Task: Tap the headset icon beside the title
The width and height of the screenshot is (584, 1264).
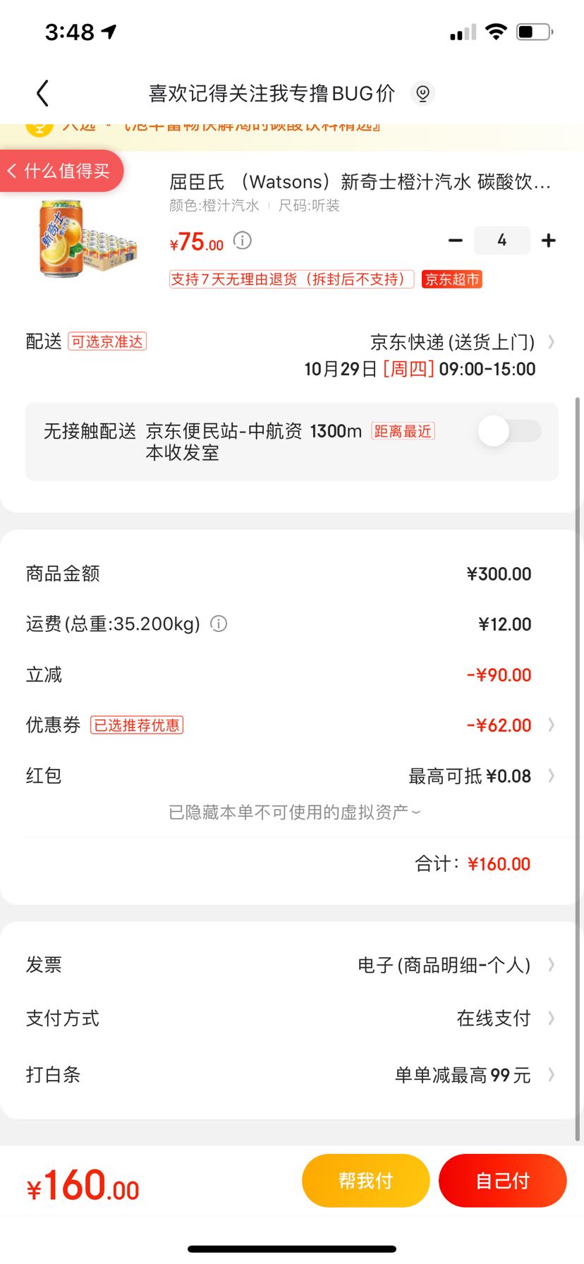Action: [422, 93]
